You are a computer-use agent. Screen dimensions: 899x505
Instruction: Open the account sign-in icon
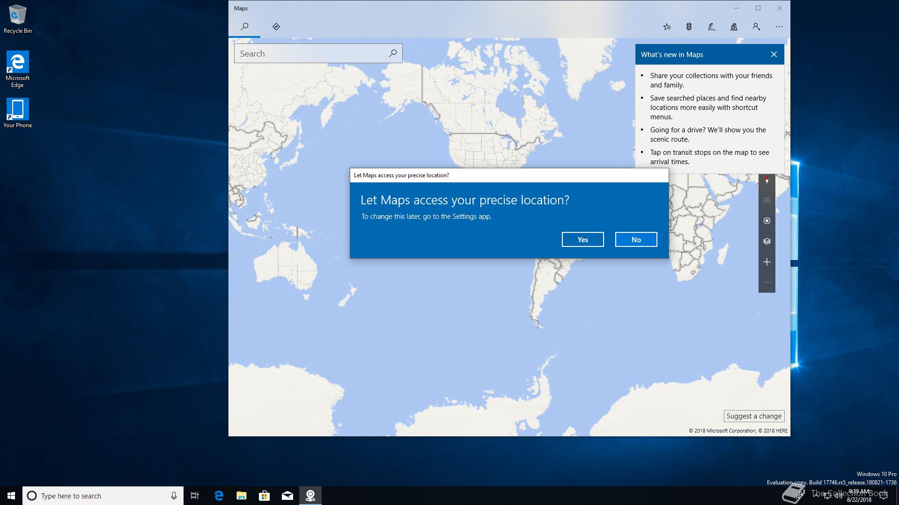coord(756,27)
